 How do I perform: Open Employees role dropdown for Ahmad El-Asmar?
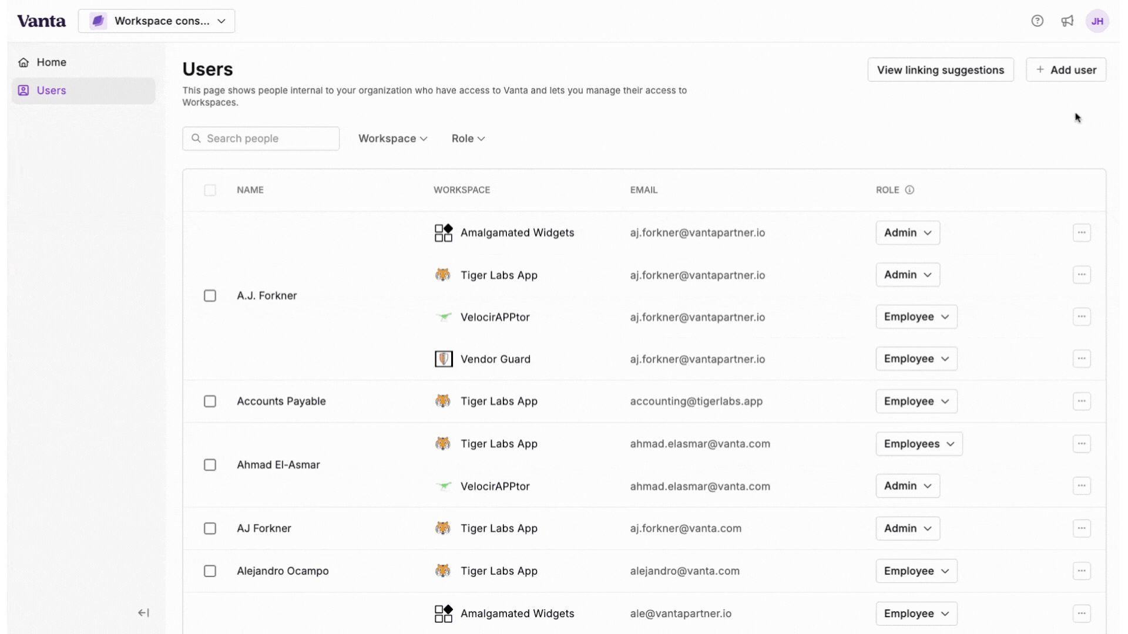919,444
